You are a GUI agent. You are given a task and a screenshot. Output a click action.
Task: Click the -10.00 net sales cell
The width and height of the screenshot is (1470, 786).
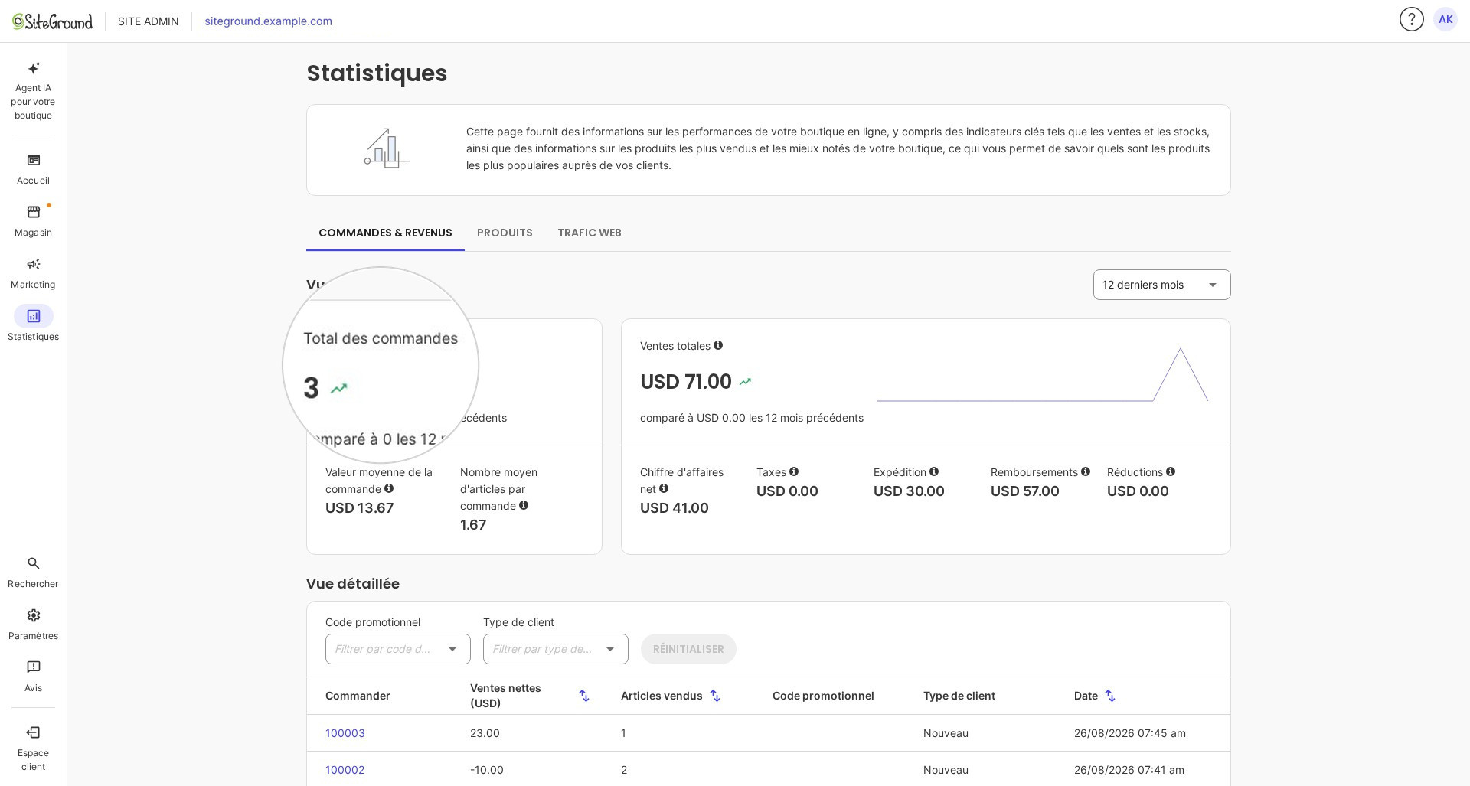tap(487, 770)
